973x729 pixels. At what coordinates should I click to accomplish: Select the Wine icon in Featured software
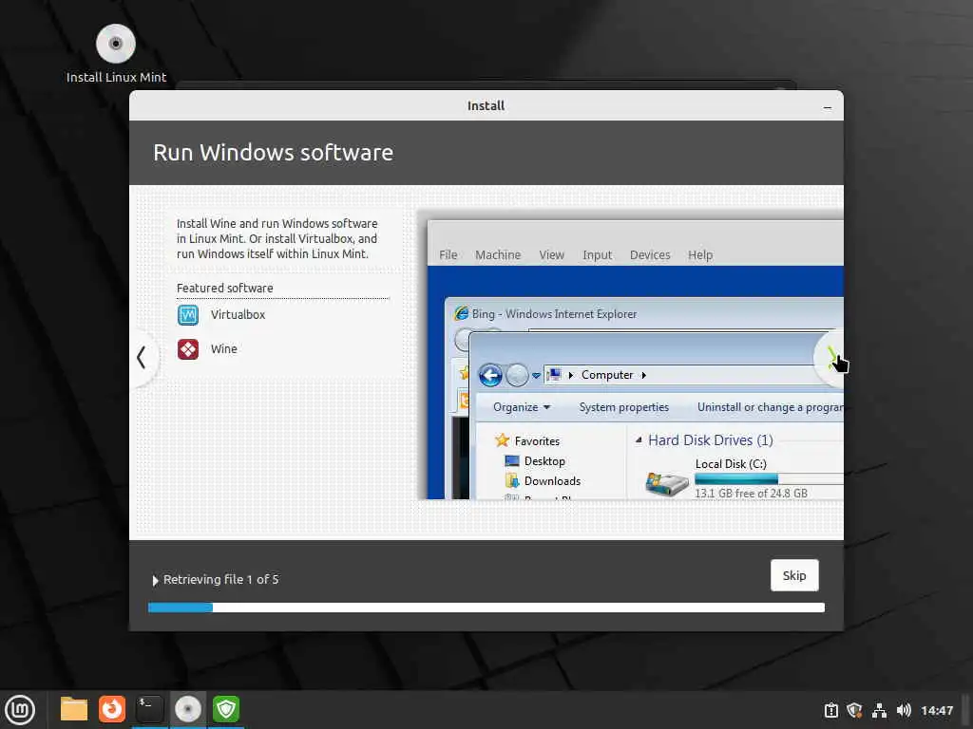[188, 349]
